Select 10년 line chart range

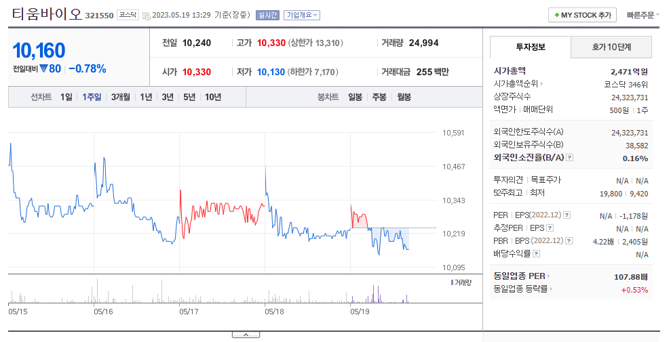click(213, 98)
